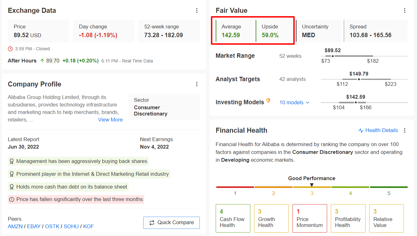
Task: Click the After Hours 89.70 price
Action: point(53,61)
